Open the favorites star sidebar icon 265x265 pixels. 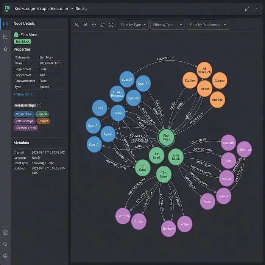click(5, 49)
